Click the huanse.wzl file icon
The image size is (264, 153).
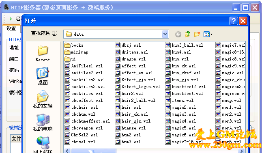pyautogui.click(x=118, y=128)
